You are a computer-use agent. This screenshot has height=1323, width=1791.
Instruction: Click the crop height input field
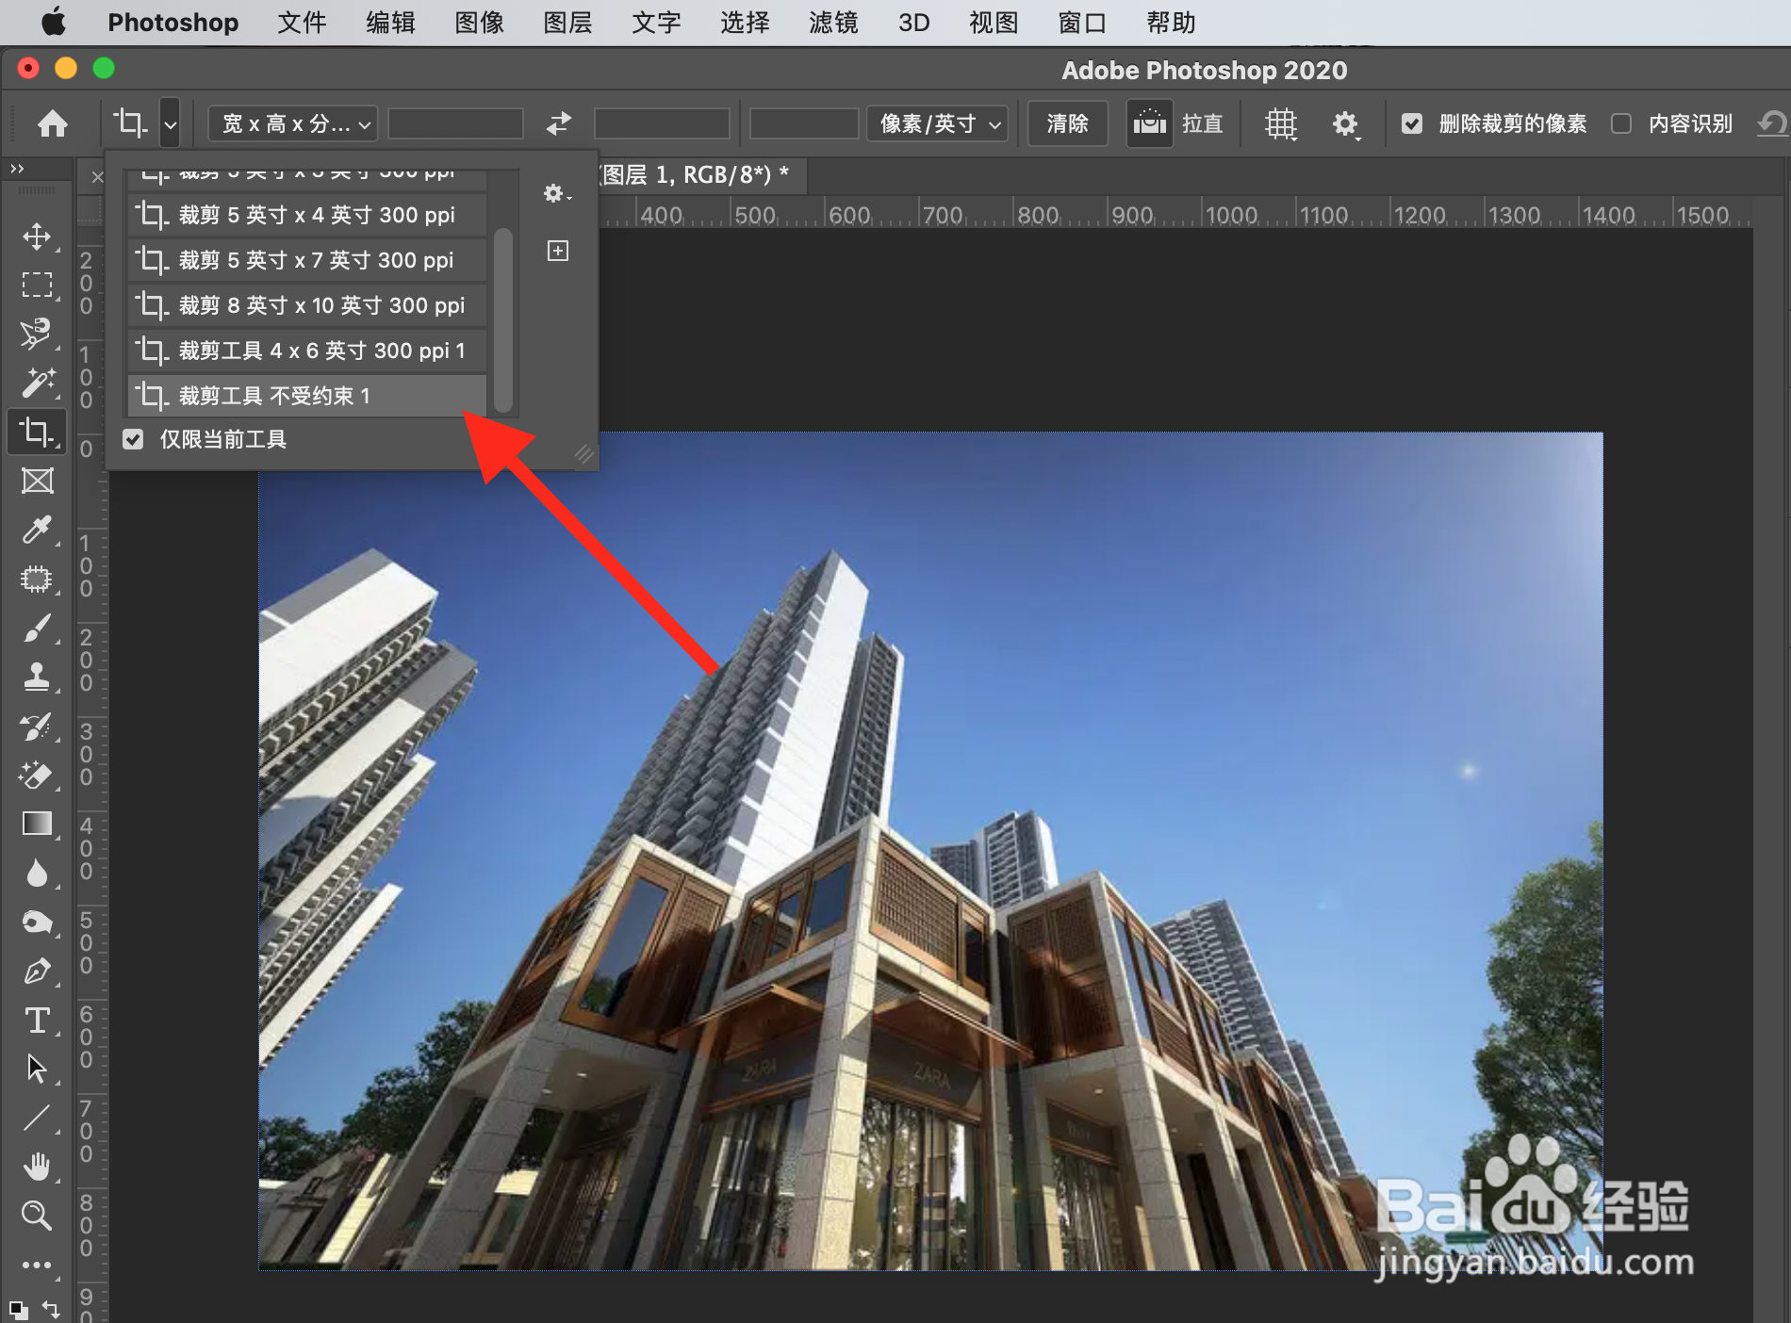(662, 123)
